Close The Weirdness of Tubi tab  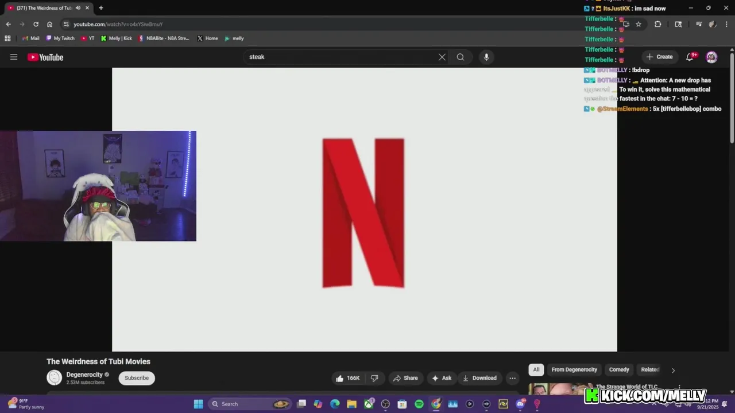click(x=87, y=8)
